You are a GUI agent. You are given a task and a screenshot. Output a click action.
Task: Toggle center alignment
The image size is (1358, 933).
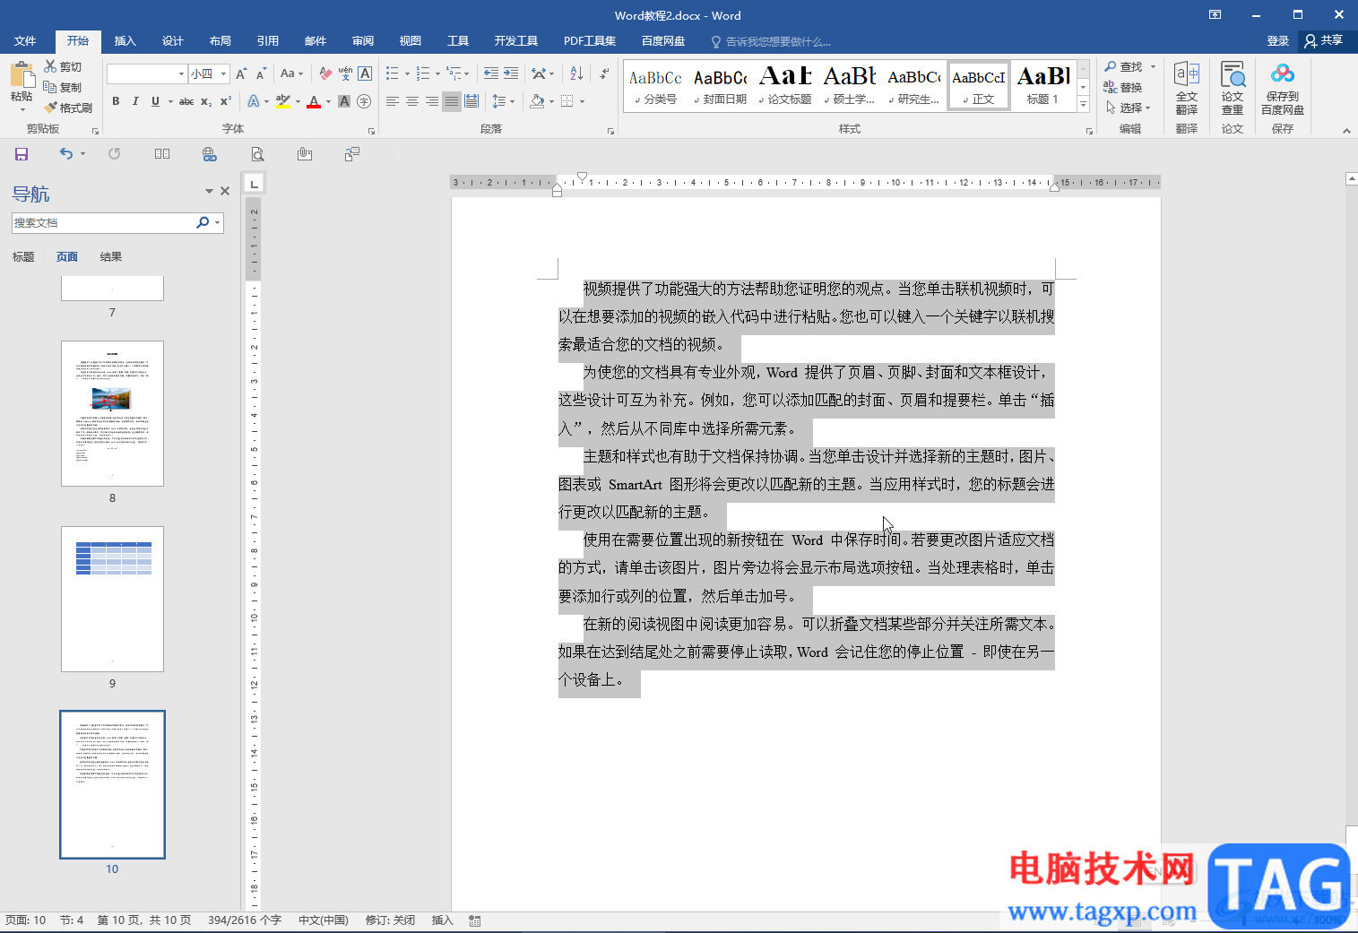point(412,101)
